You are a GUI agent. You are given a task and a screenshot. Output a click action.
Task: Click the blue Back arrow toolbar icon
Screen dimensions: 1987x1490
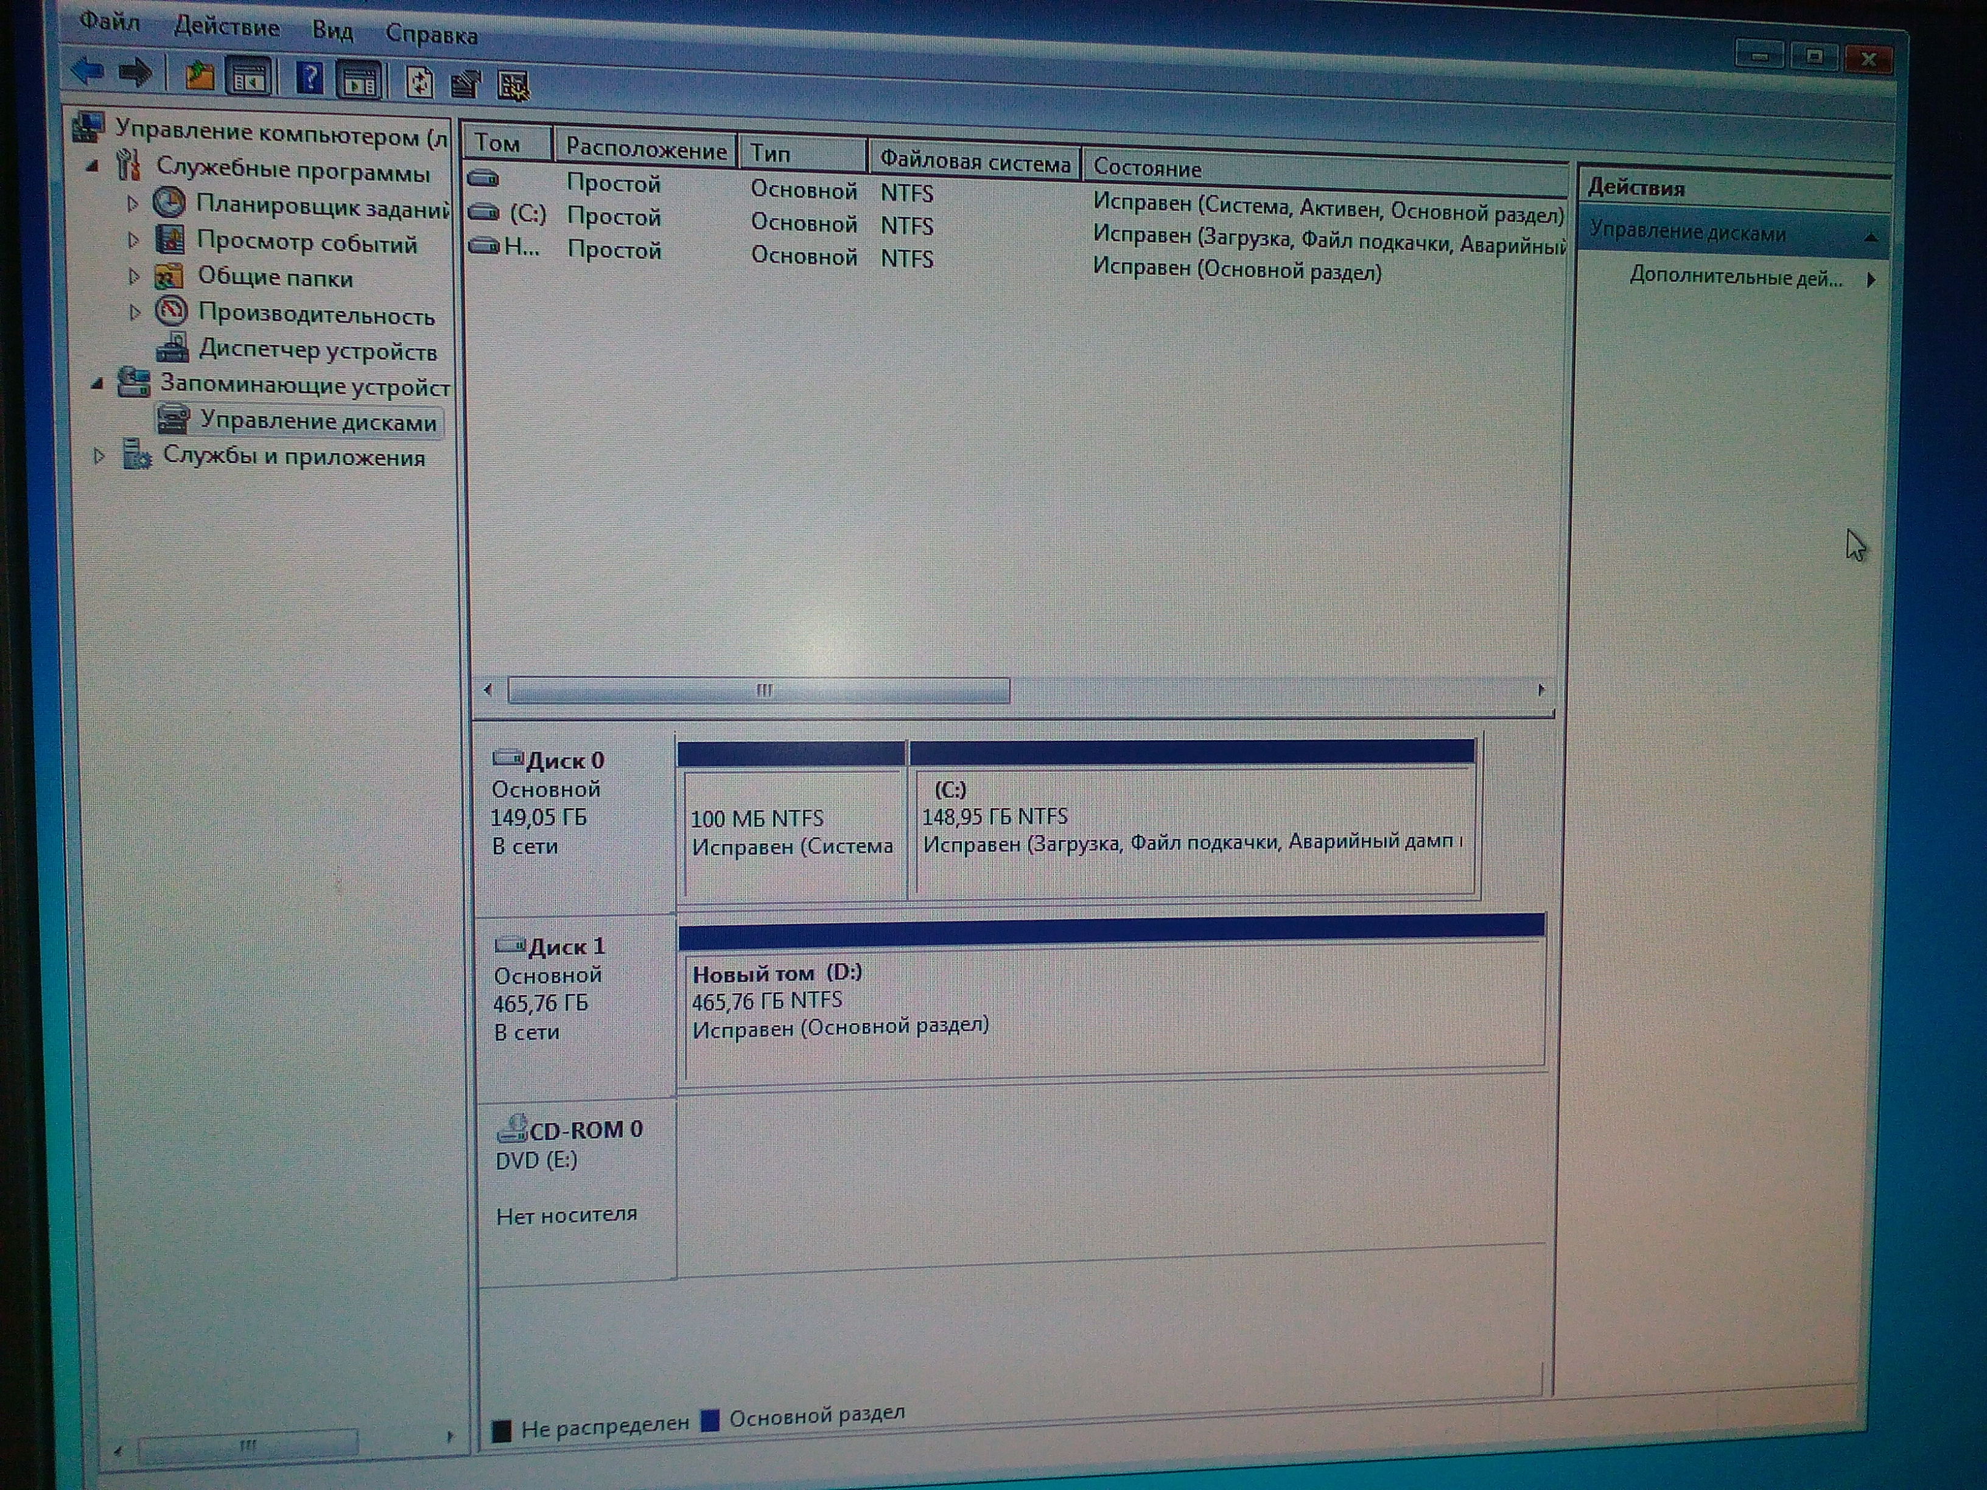point(88,71)
